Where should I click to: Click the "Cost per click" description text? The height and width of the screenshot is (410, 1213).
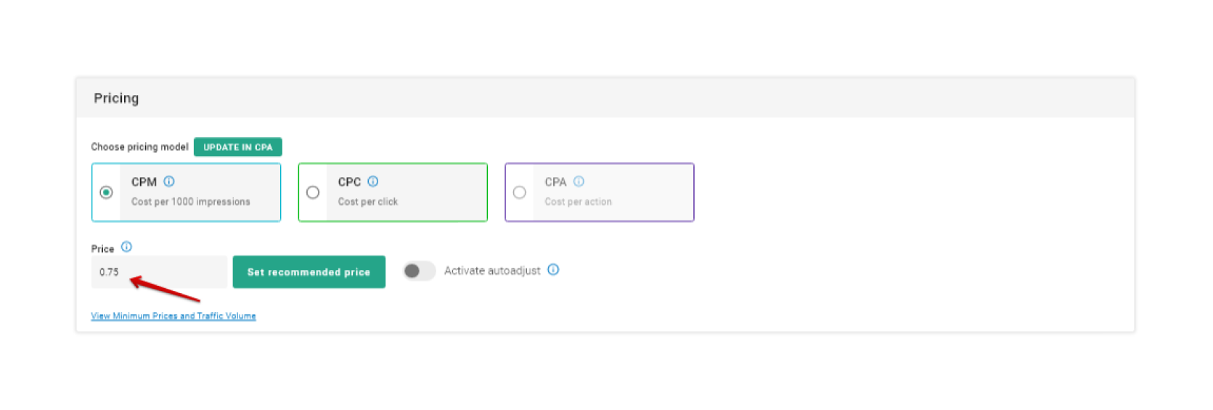pos(368,202)
